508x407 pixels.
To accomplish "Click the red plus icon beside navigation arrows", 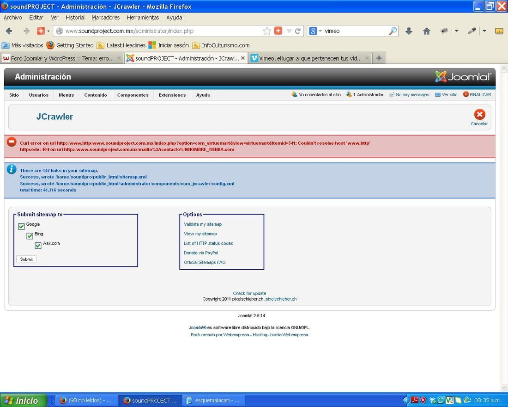I will coord(41,31).
